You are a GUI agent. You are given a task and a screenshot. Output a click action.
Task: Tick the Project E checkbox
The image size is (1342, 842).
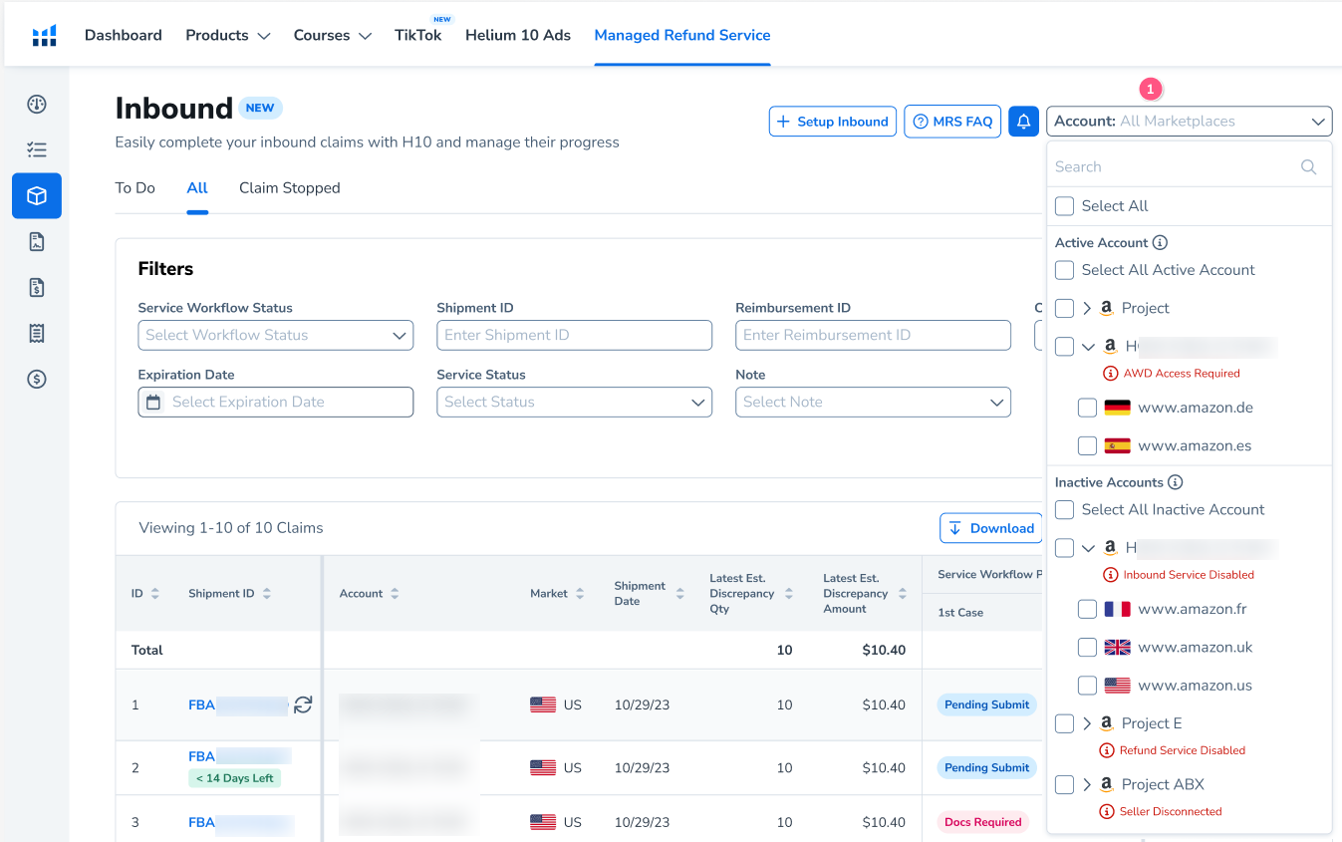coord(1064,723)
